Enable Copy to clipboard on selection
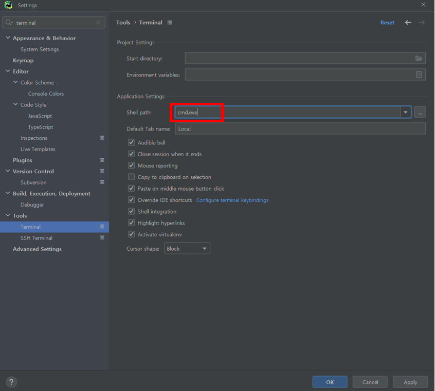The height and width of the screenshot is (391, 435). (131, 177)
